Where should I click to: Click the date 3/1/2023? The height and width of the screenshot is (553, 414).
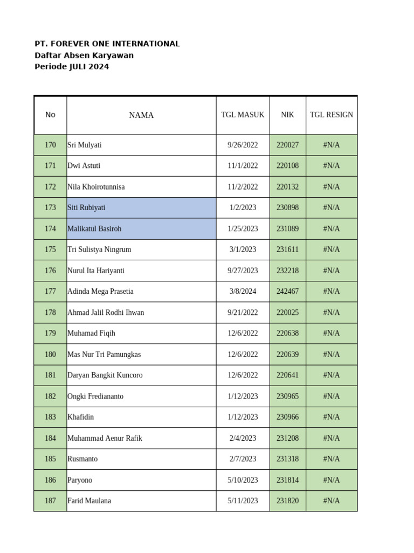tap(243, 249)
